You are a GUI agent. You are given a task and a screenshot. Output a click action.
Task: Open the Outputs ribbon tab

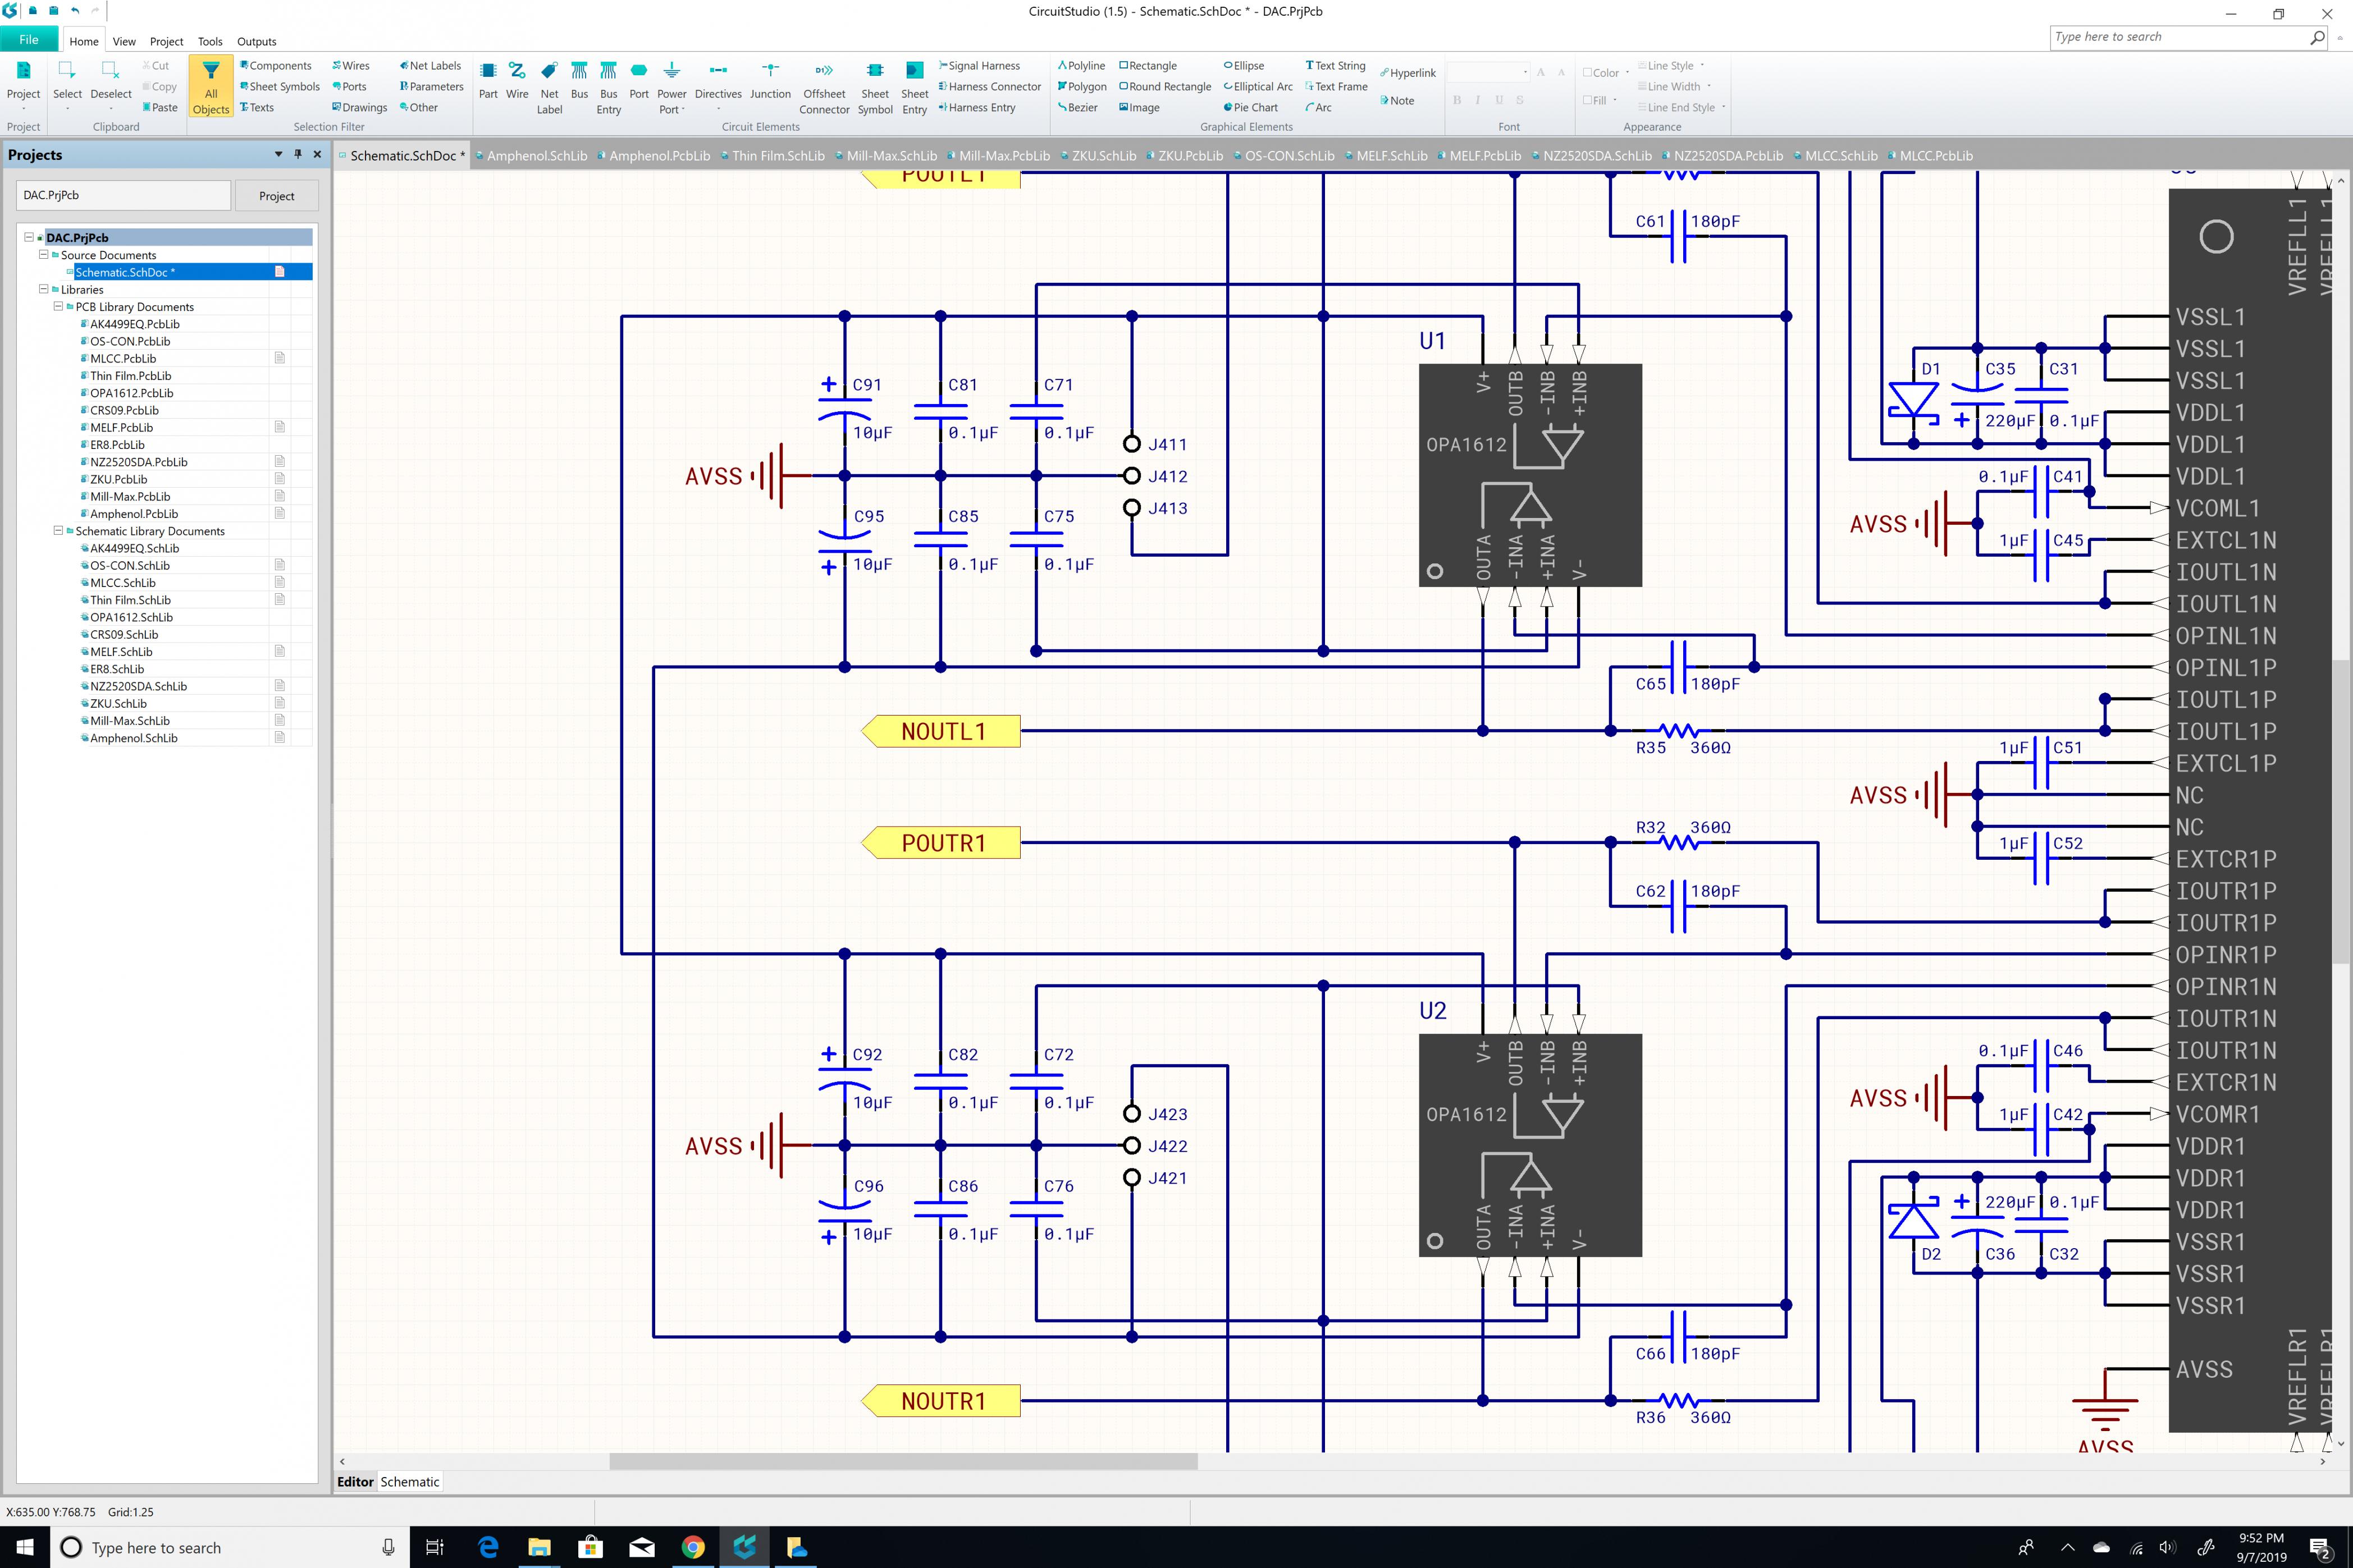pyautogui.click(x=256, y=41)
